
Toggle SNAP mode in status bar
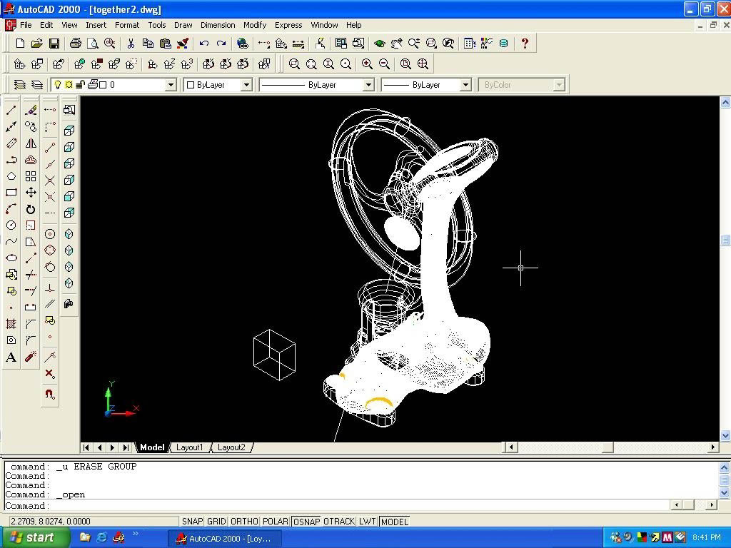point(192,522)
